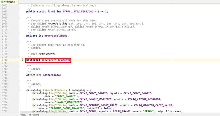220x116 pixels.
Task: Click the "DRAWN" string literal
Action: coord(149,111)
